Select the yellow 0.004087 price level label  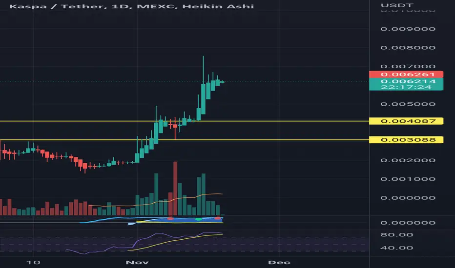[406, 121]
